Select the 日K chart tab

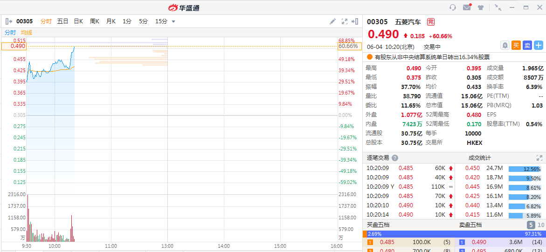[x=78, y=21]
